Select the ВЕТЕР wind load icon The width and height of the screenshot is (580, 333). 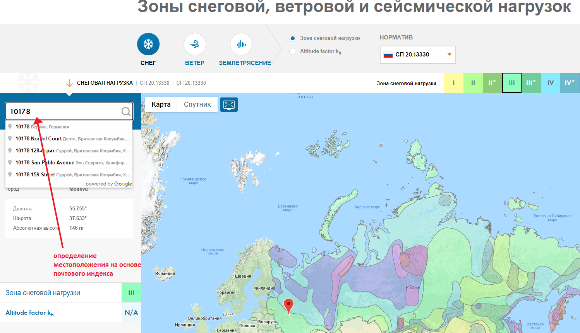click(x=194, y=44)
